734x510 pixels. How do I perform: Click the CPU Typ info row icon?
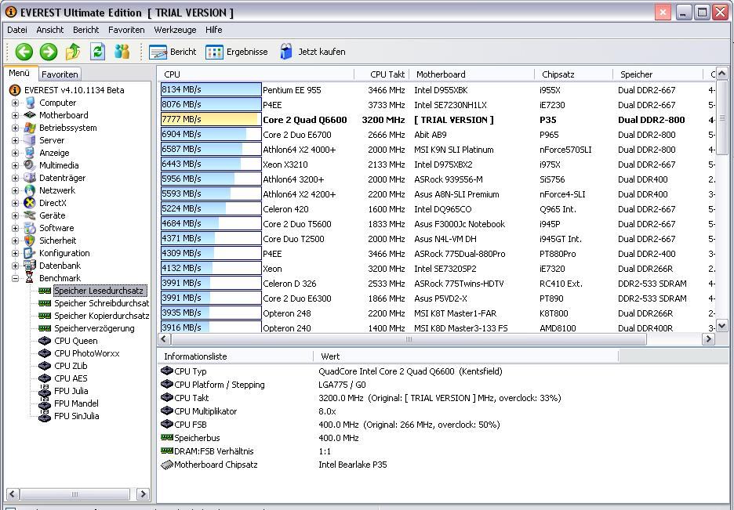pyautogui.click(x=167, y=371)
